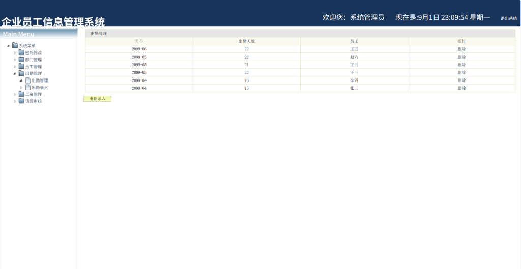
Task: Click the attendance days value 15
Action: point(247,88)
